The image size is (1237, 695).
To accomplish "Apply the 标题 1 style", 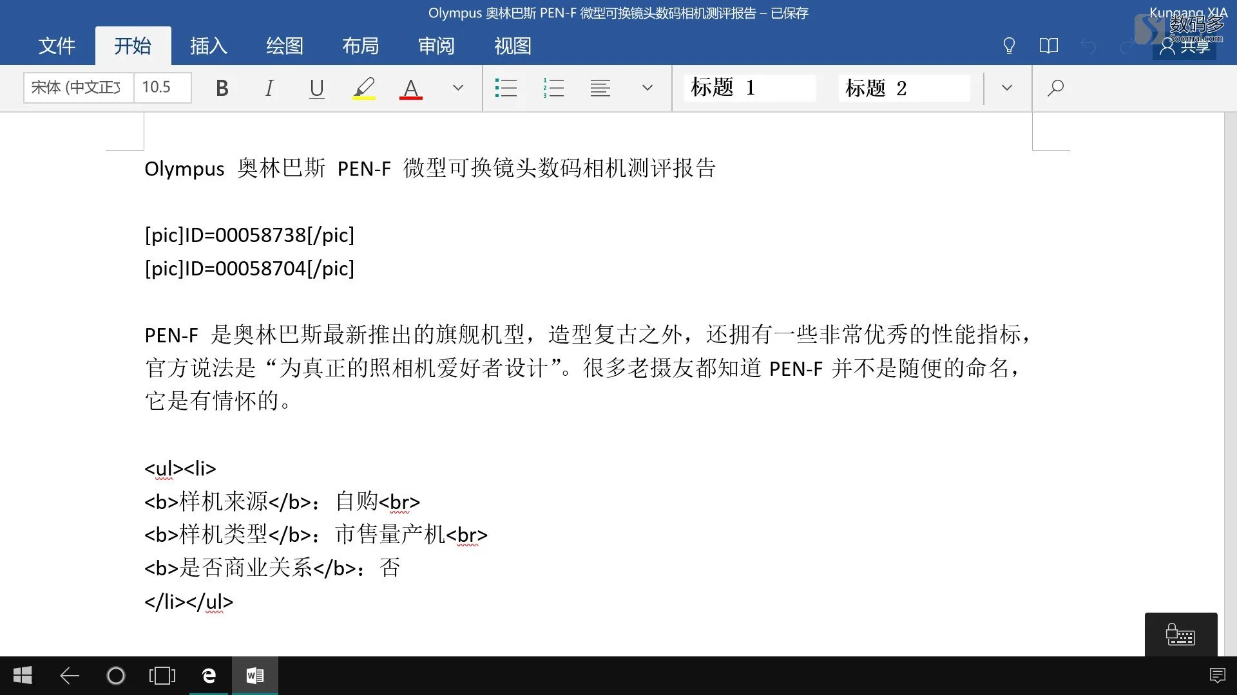I will [749, 88].
